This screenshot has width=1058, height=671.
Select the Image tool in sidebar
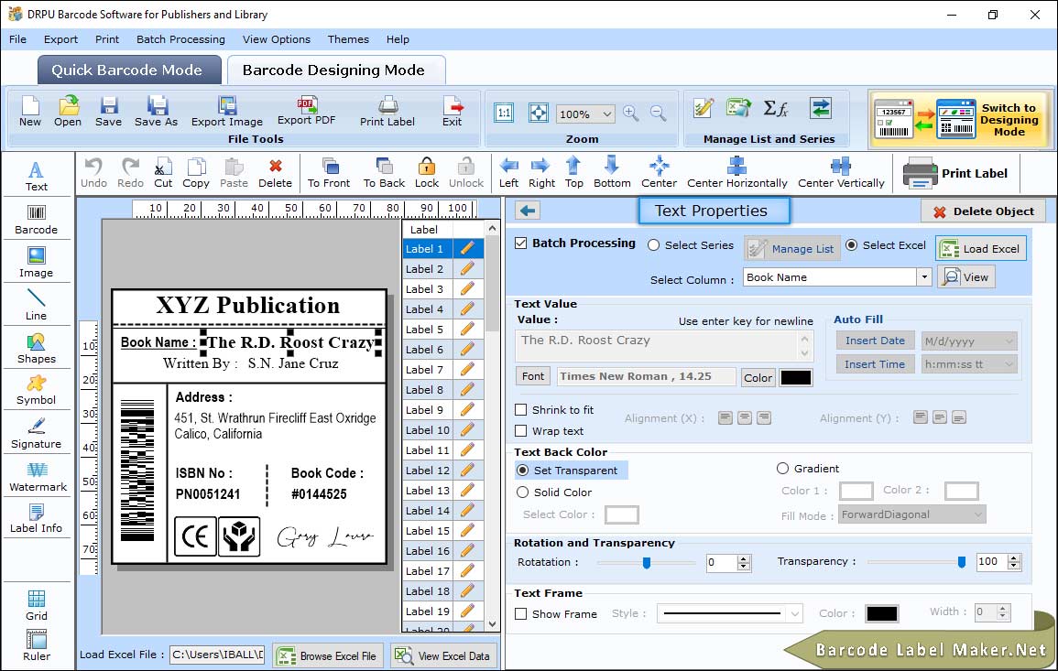pyautogui.click(x=37, y=263)
